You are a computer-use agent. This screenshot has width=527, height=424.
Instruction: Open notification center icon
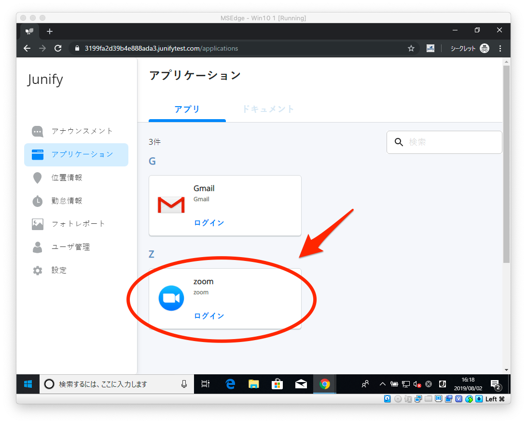point(496,385)
